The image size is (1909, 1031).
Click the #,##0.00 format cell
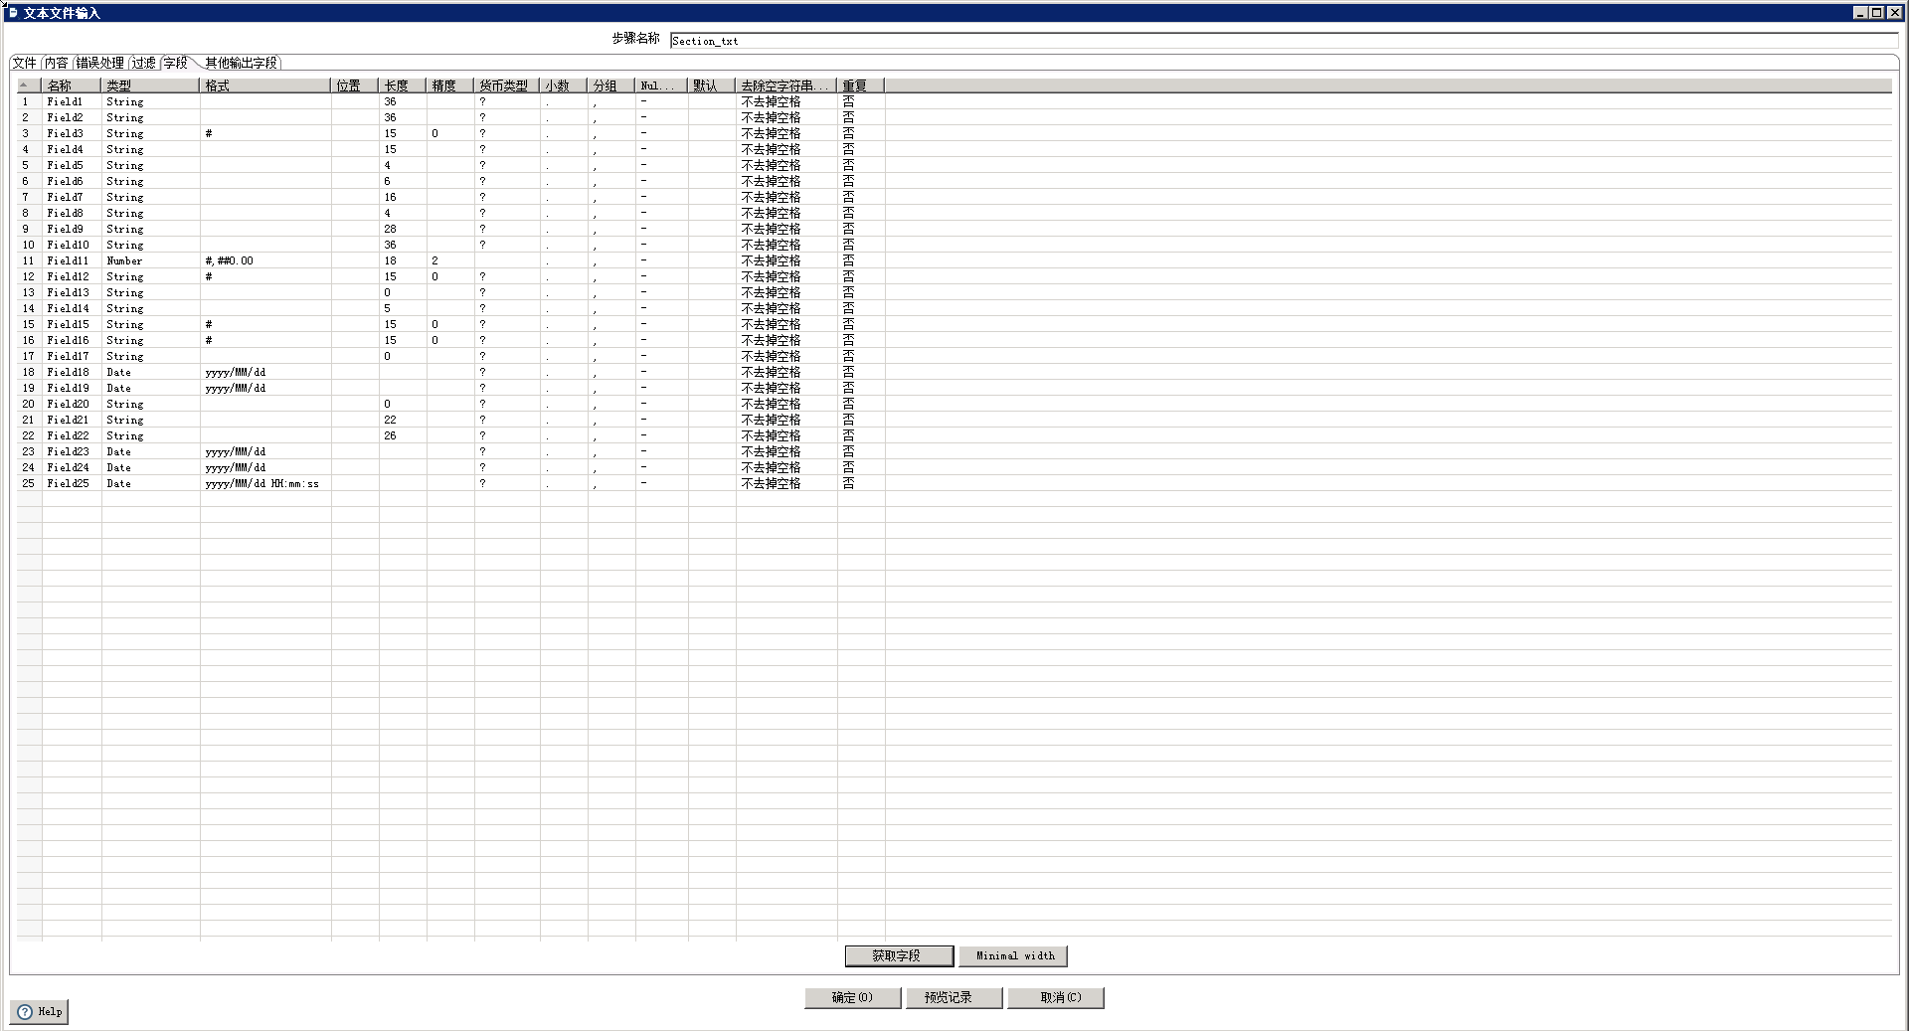click(265, 260)
